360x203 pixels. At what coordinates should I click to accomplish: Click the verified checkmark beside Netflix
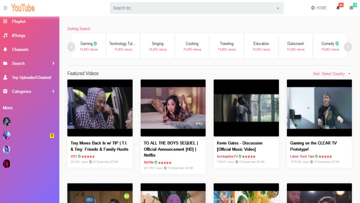click(x=156, y=162)
